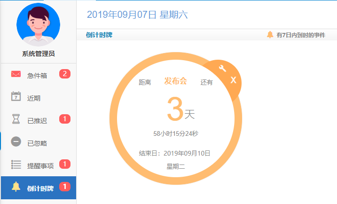Click the calendar icon beside 近期
This screenshot has height=204, width=337.
pyautogui.click(x=16, y=97)
